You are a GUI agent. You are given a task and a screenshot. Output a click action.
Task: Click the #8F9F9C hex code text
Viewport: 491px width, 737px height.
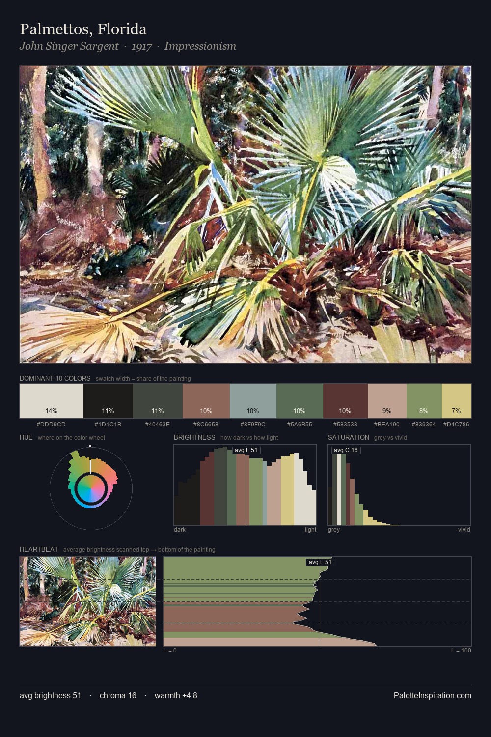pos(253,424)
